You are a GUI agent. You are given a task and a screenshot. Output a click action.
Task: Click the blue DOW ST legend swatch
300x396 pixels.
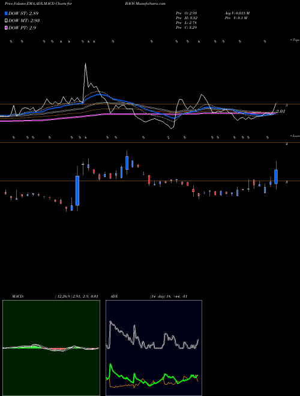(x=6, y=13)
